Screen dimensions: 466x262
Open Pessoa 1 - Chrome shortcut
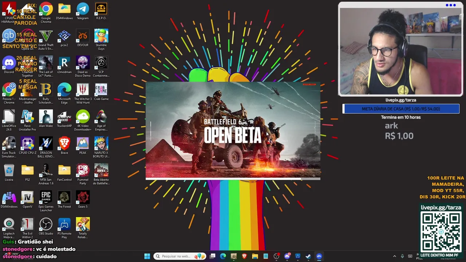pyautogui.click(x=9, y=94)
